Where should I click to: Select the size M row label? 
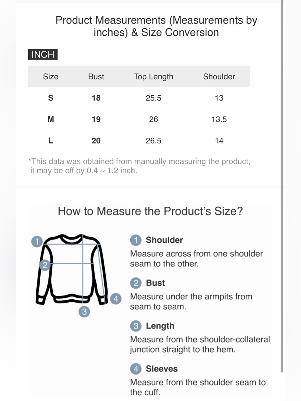coord(51,119)
